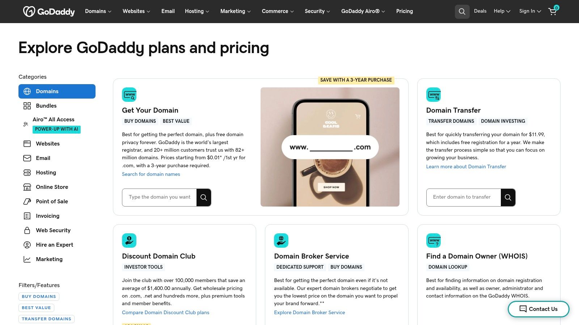Screen dimensions: 579x325
Task: Expand the Domains navigation dropdown
Action: click(x=98, y=11)
